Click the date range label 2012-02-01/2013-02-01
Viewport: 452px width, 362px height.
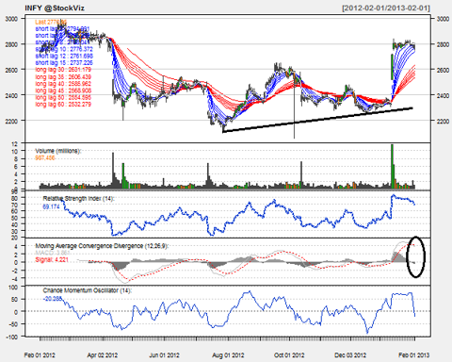(386, 8)
